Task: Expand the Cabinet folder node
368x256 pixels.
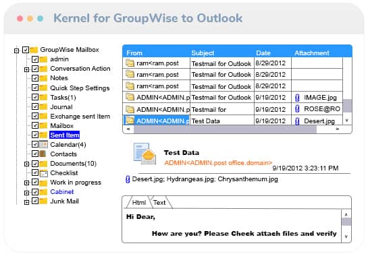Action: (x=26, y=193)
